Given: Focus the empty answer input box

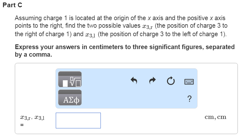Looking at the screenshot, I should [78, 121].
